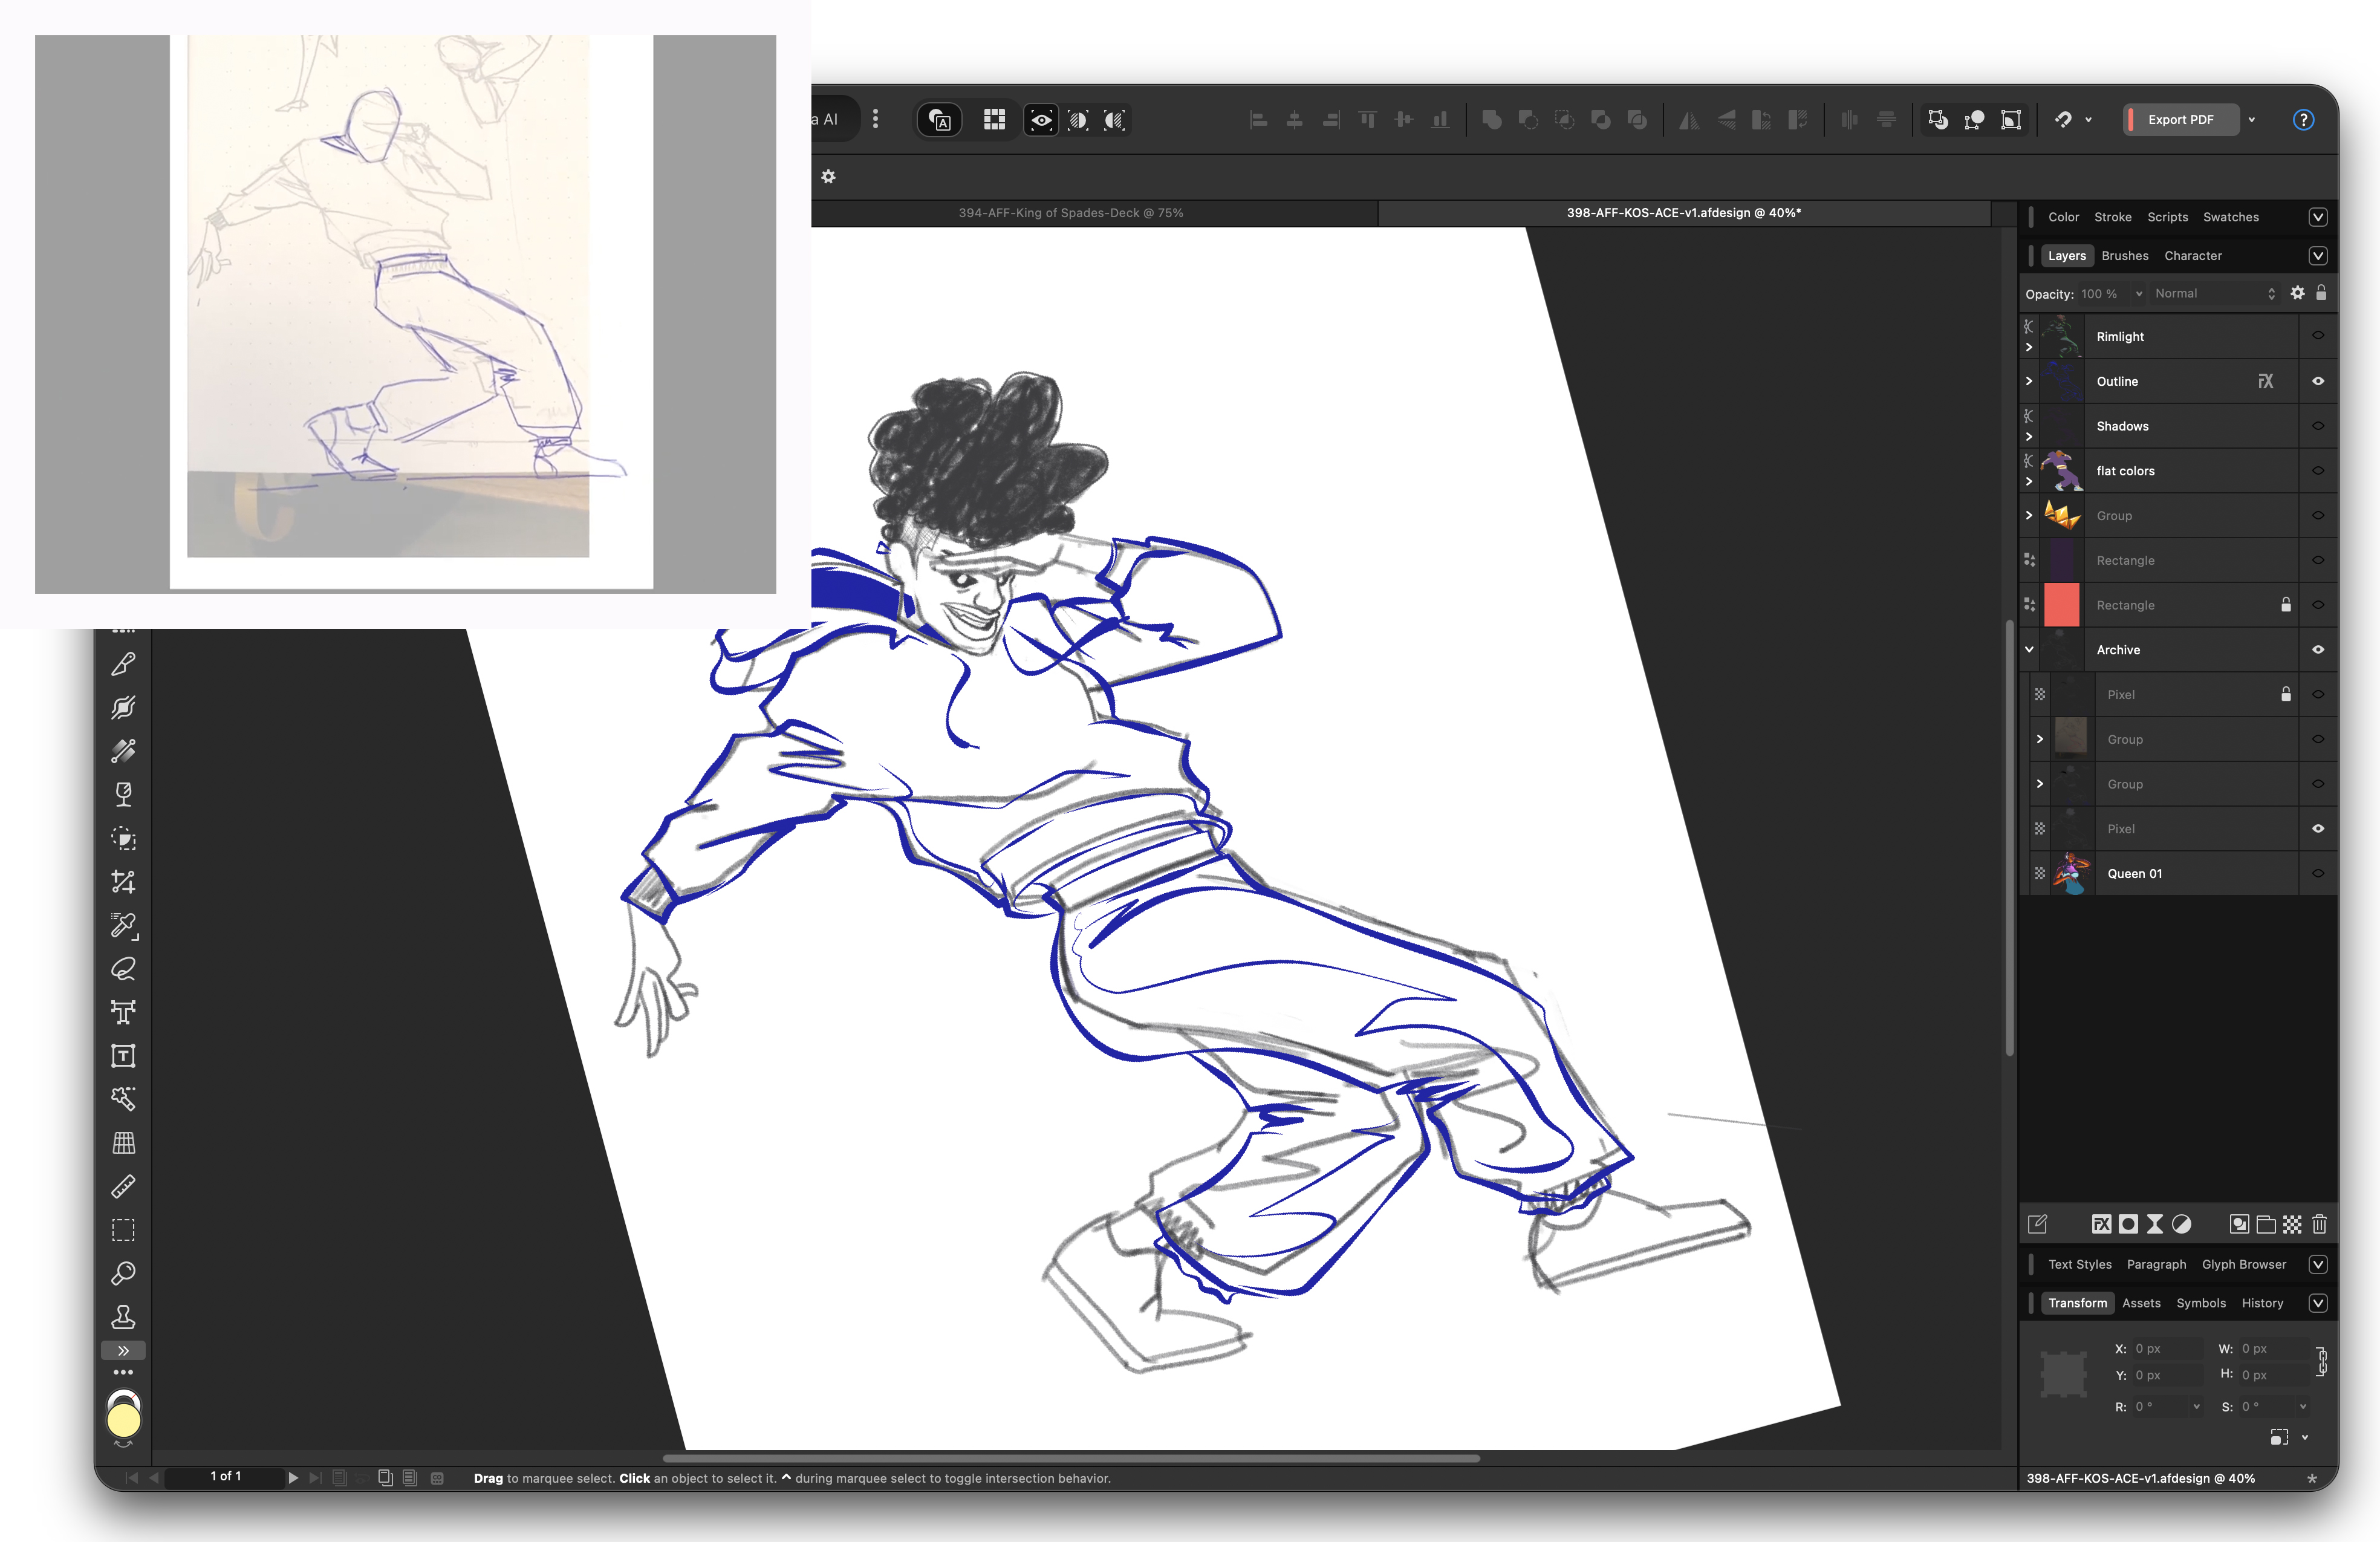This screenshot has width=2380, height=1542.
Task: Click the Edit Layer pencil icon
Action: click(x=2037, y=1224)
